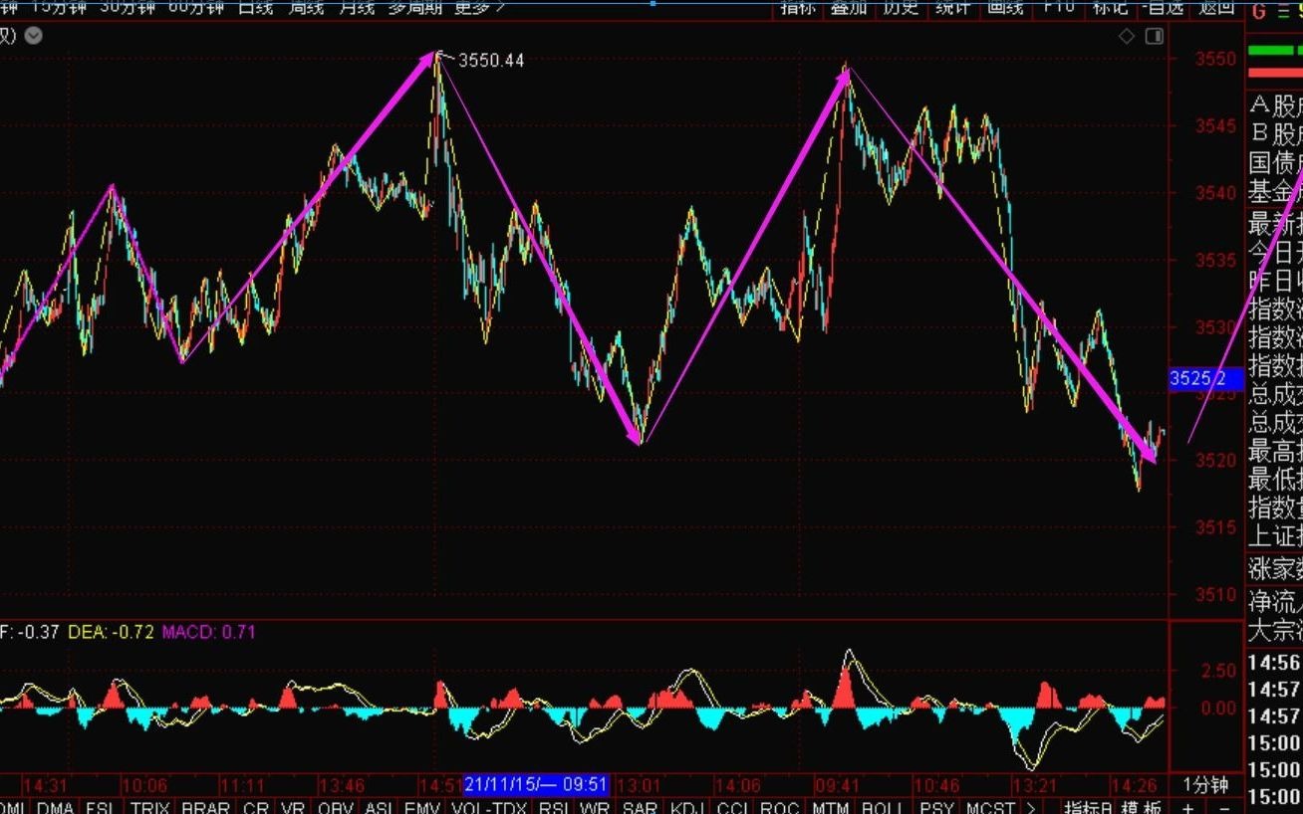Click the blue 3525.2 current price tag

(x=1206, y=378)
